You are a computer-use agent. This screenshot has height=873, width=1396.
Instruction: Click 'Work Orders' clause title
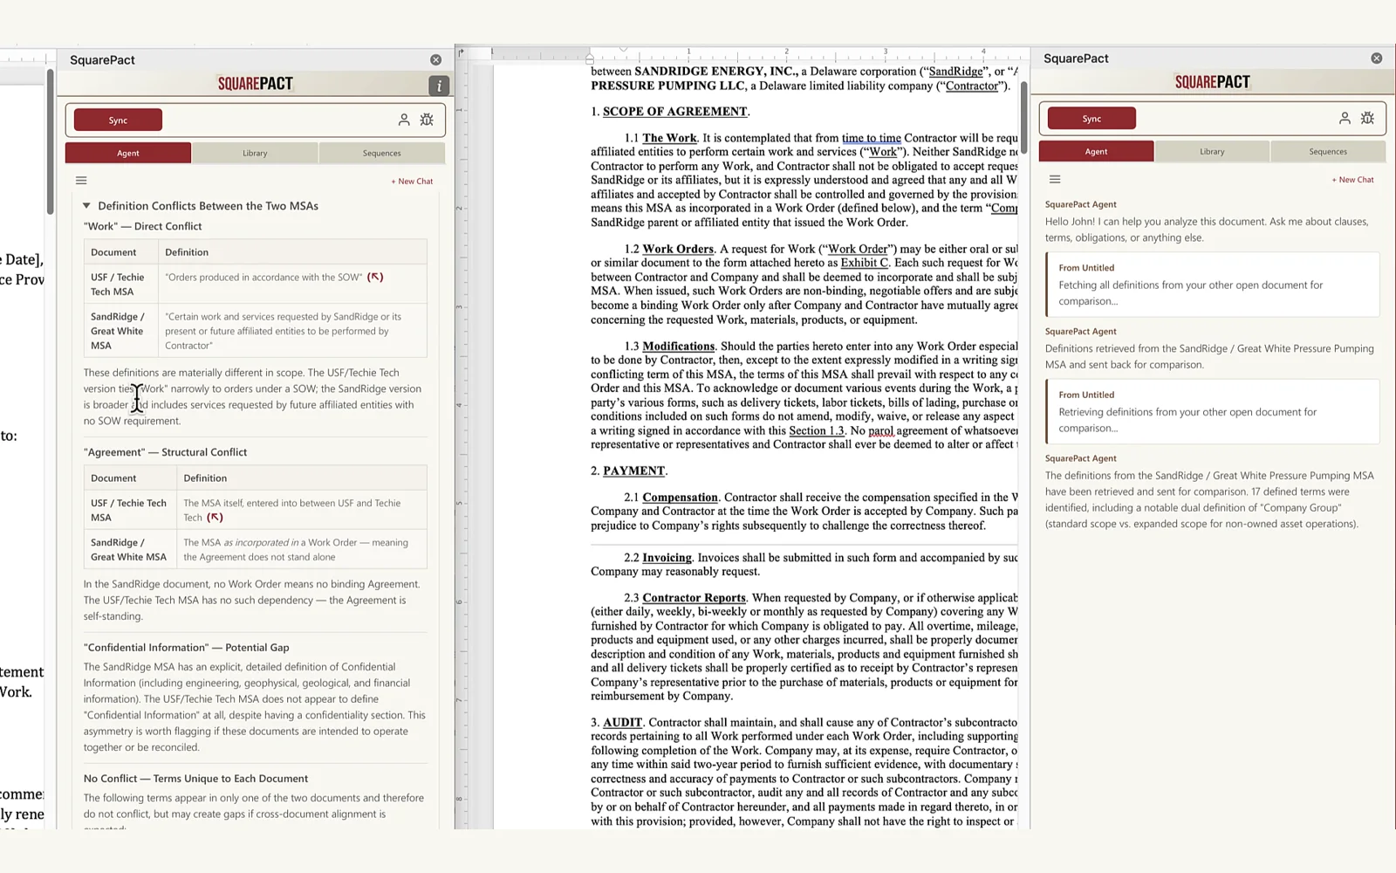click(x=678, y=249)
